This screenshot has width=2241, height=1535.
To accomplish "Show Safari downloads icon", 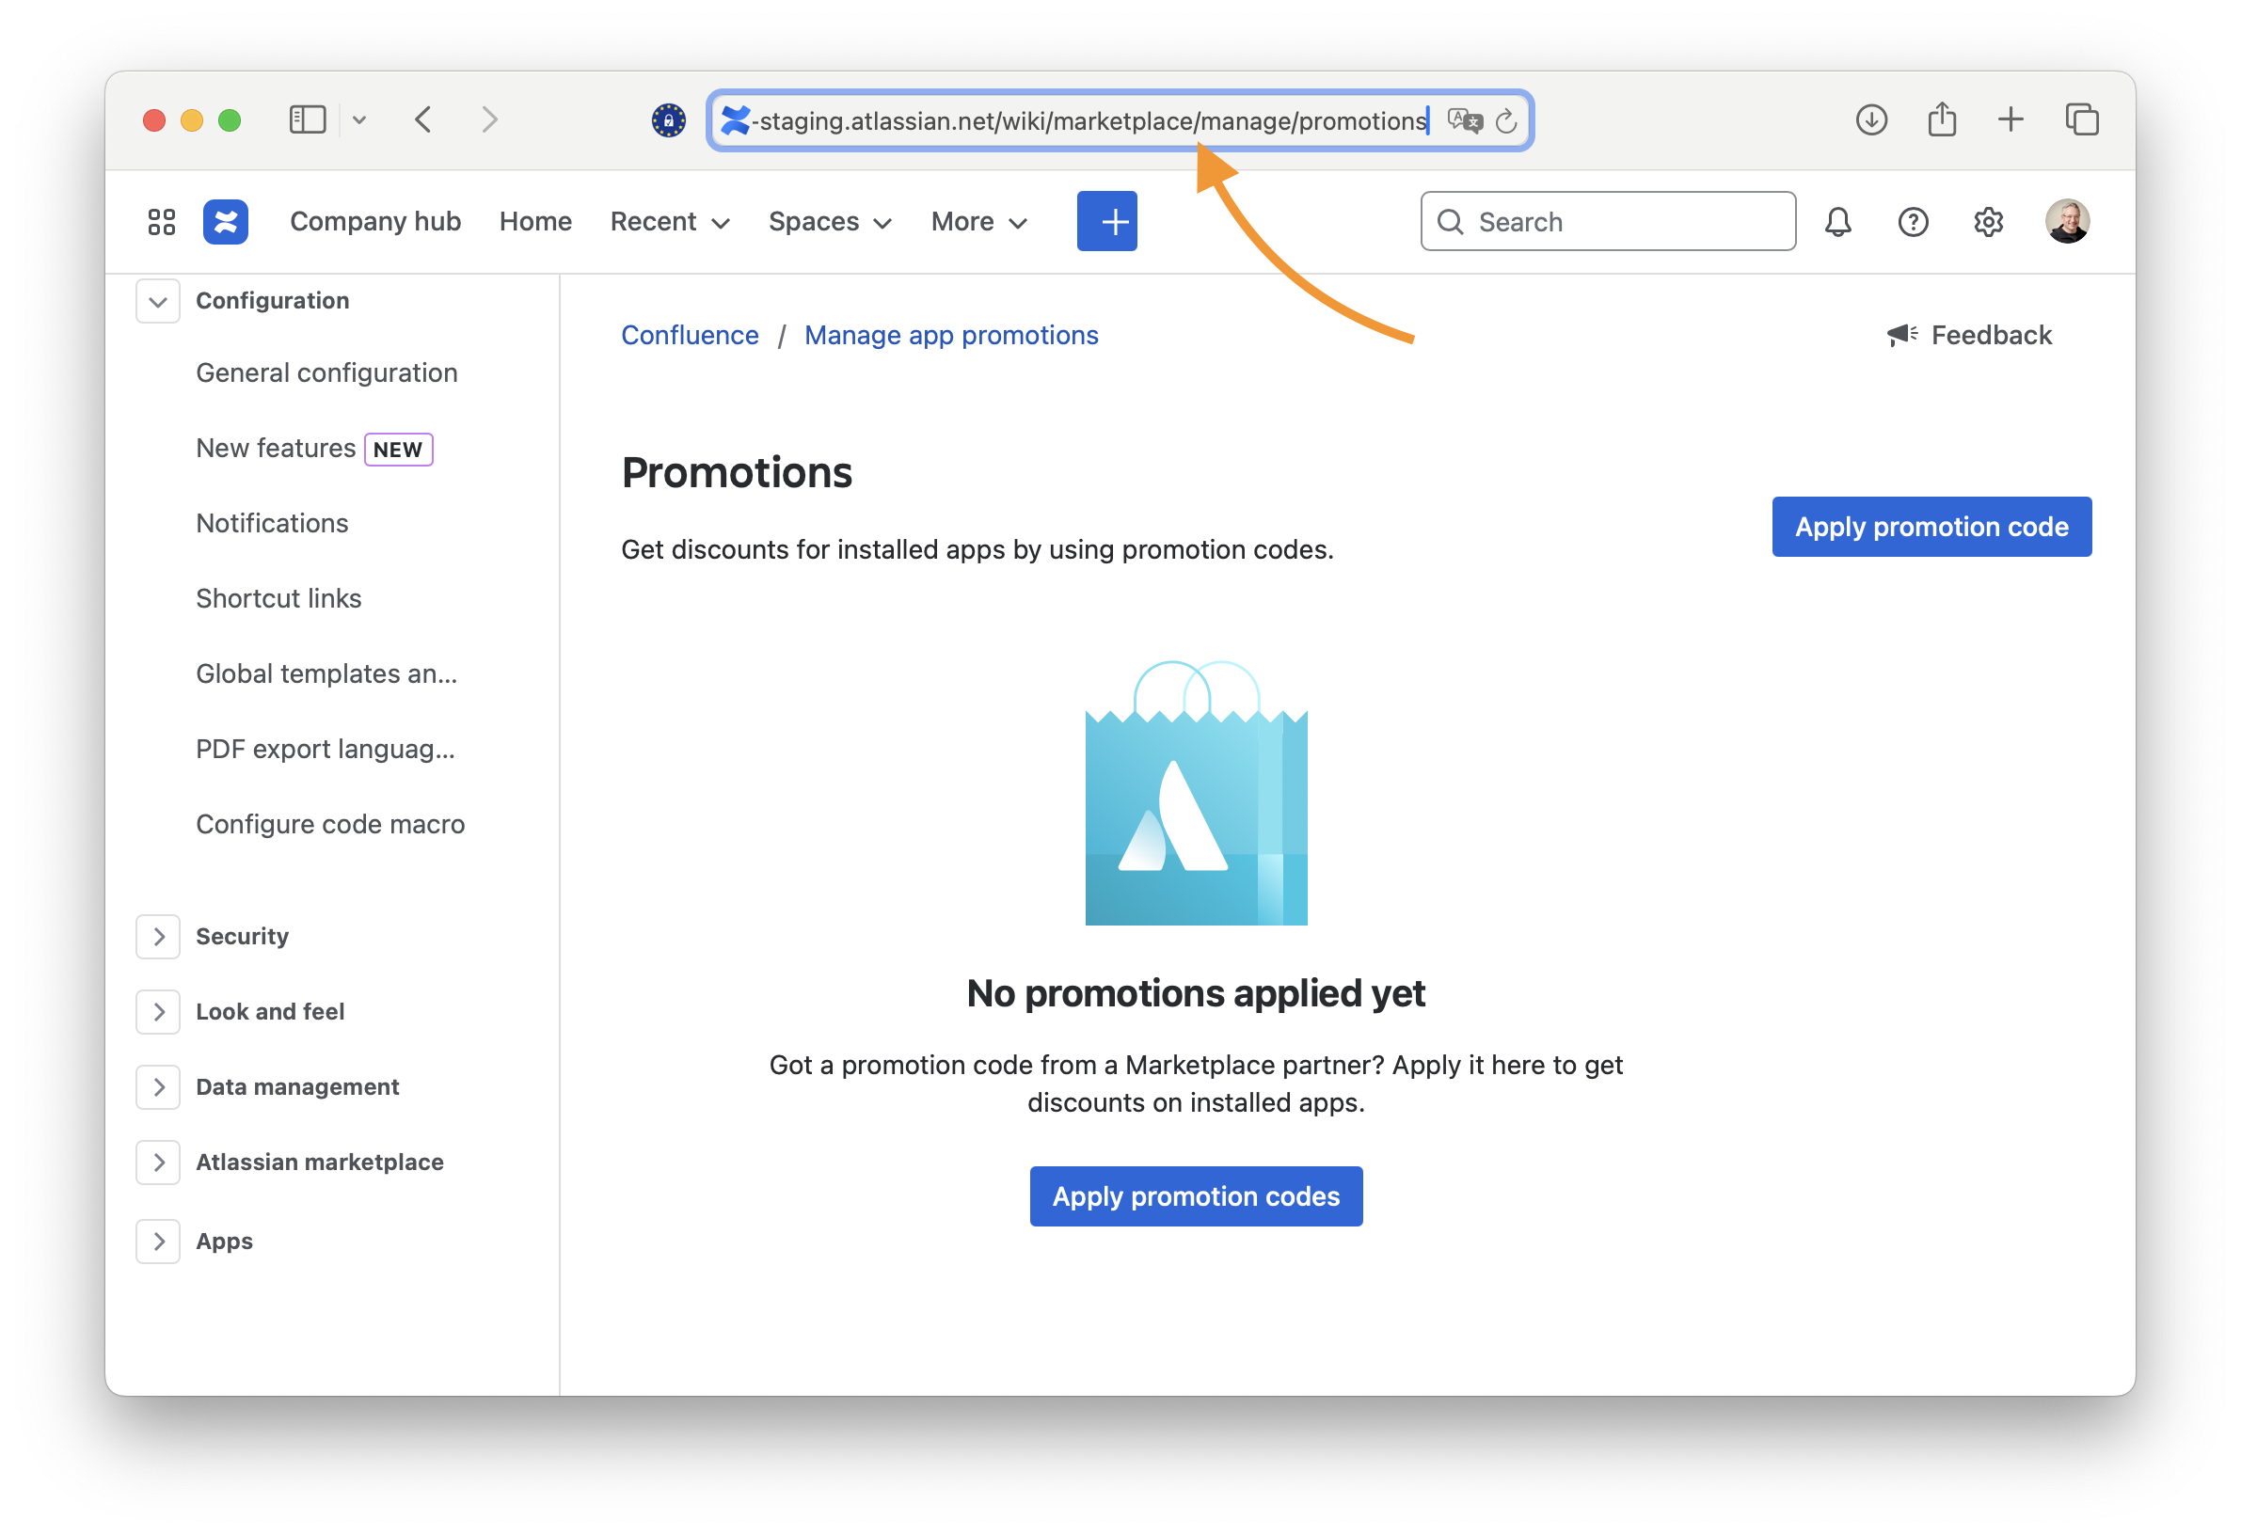I will (x=1870, y=119).
